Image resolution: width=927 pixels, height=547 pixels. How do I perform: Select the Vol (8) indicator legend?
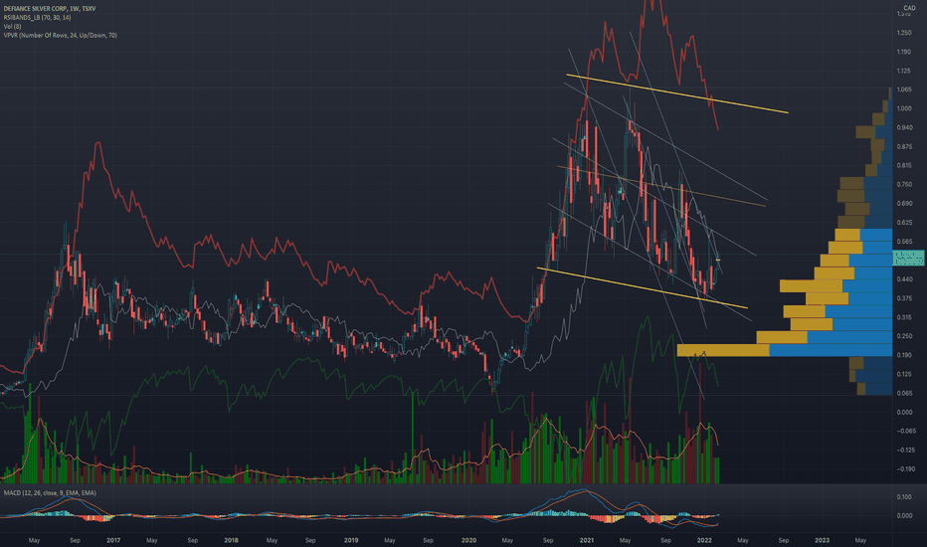tap(12, 27)
